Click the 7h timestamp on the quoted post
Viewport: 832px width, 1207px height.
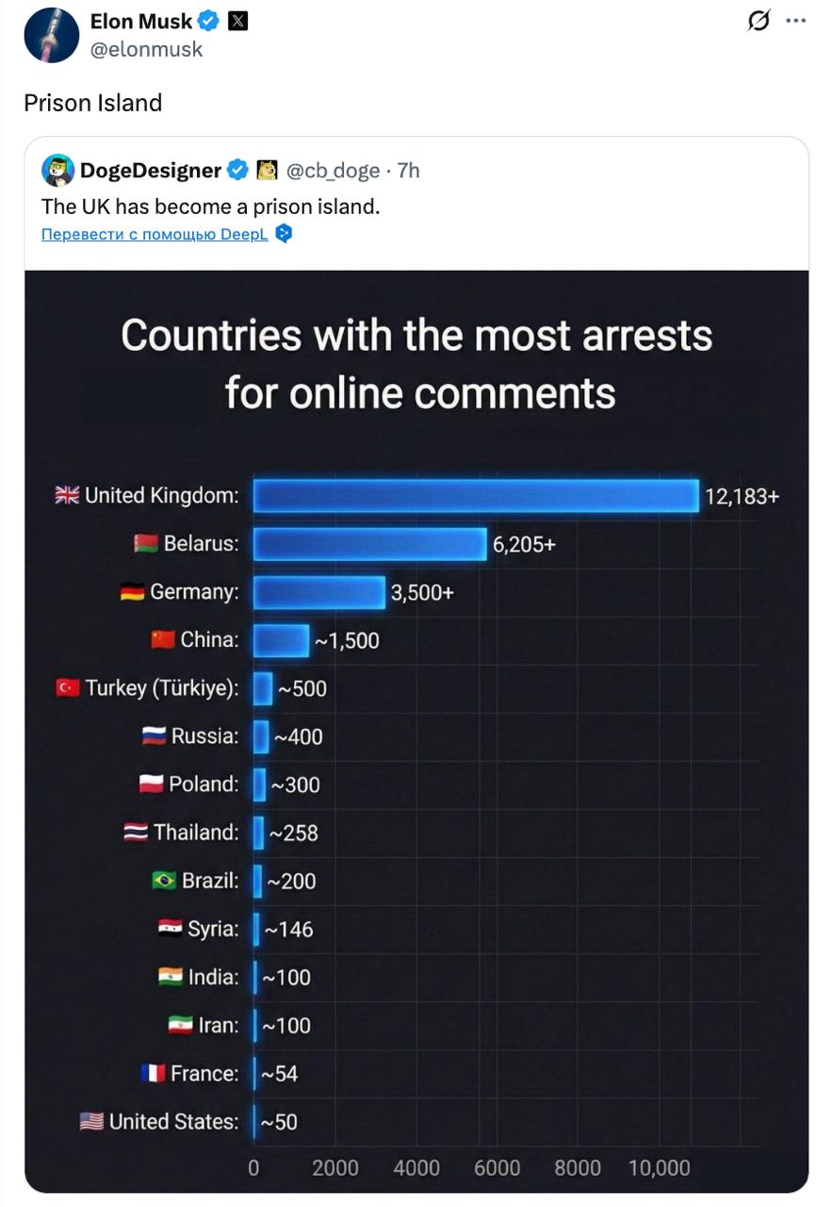(x=408, y=171)
